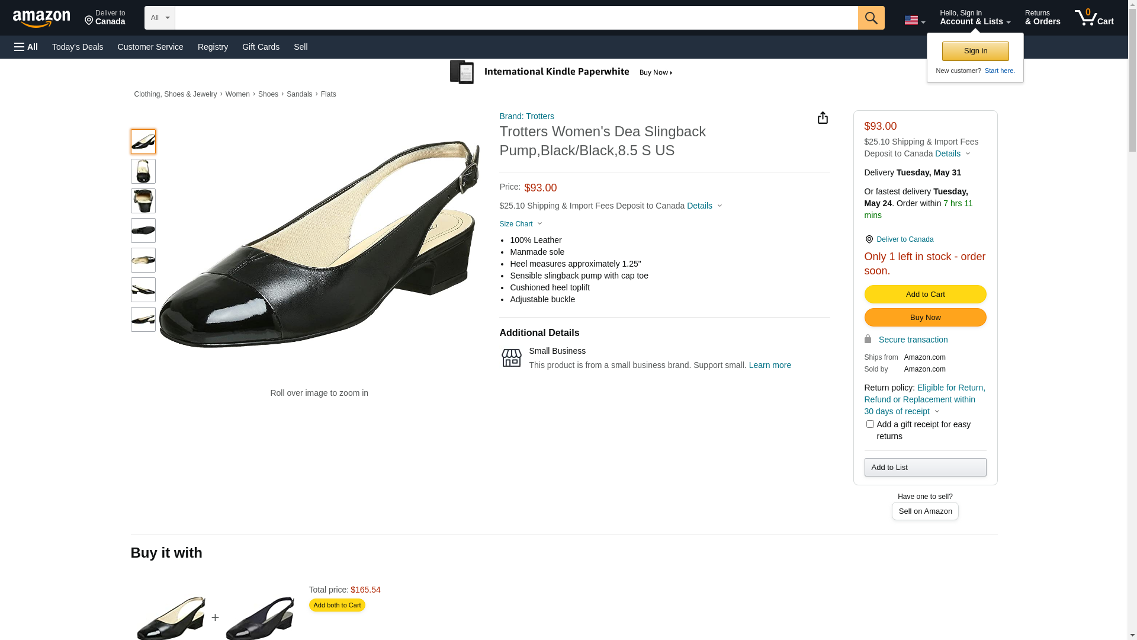Open Today's Deals in navigation bar
The width and height of the screenshot is (1137, 640).
78,47
